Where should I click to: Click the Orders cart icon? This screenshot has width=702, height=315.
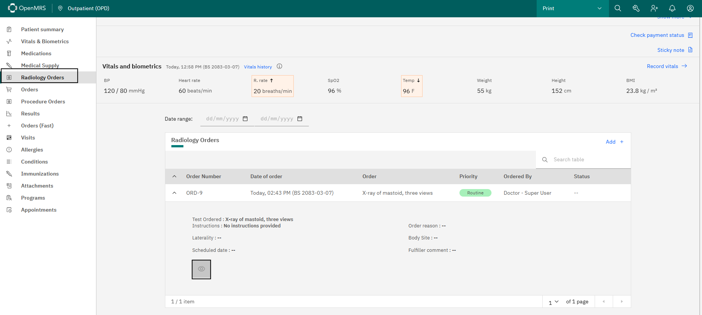[9, 89]
